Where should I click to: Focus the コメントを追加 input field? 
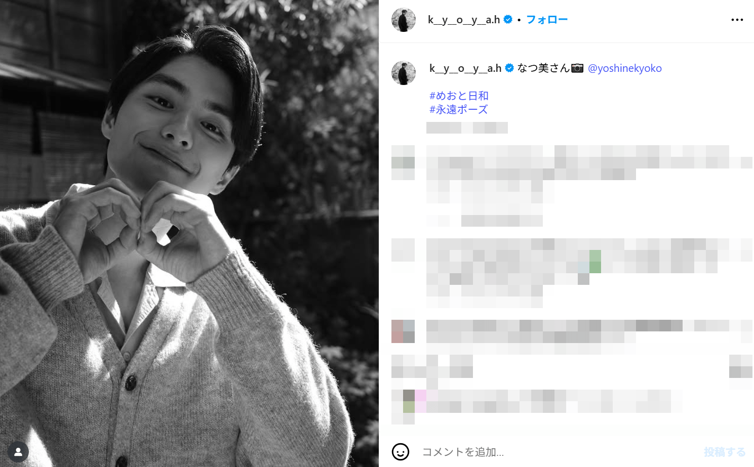click(557, 452)
